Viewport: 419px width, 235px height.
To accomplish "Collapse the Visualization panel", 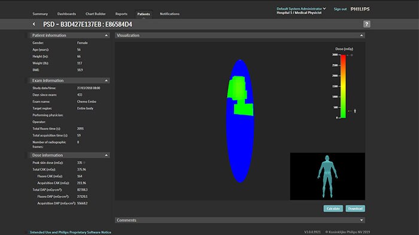I will point(362,35).
